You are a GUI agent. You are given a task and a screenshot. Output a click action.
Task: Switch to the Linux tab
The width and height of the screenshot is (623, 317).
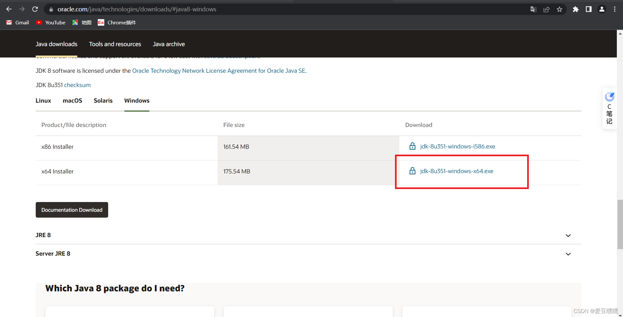(x=43, y=101)
